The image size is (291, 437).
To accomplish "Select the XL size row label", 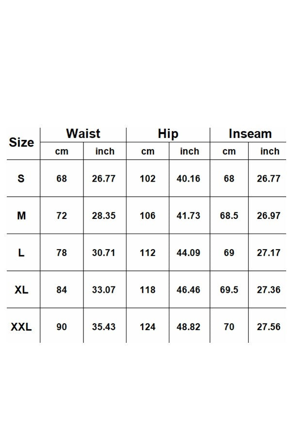I will (x=21, y=290).
